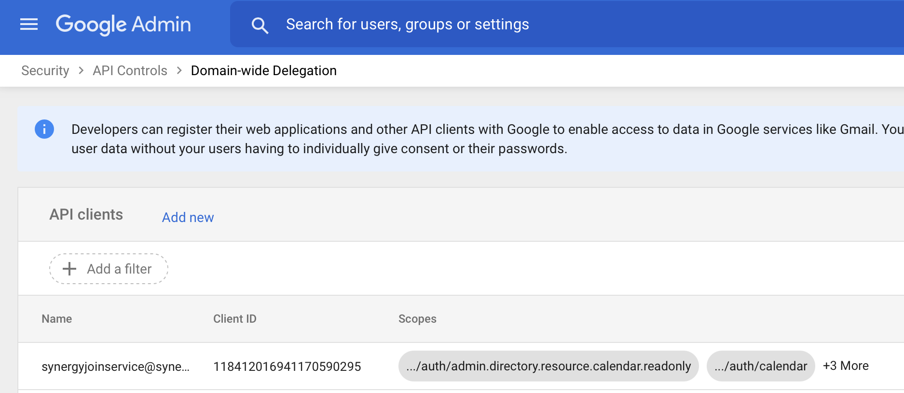904x393 pixels.
Task: Click the blue info icon
Action: 44,129
